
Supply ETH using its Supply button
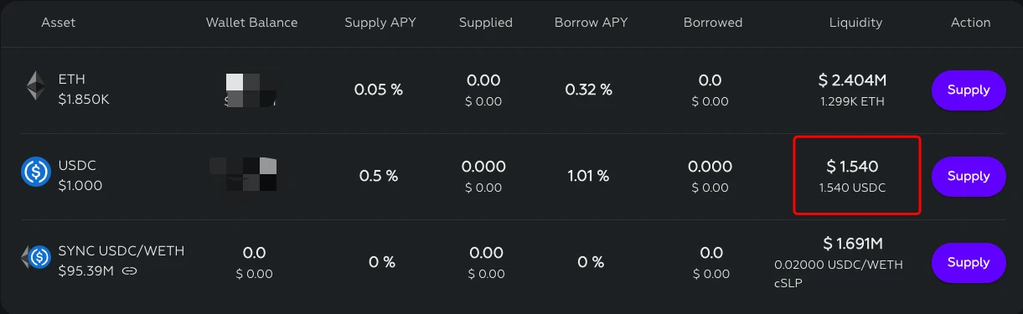click(969, 90)
